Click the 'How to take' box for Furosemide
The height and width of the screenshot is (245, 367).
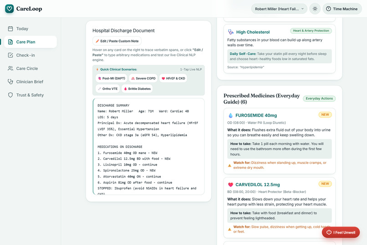(x=280, y=149)
